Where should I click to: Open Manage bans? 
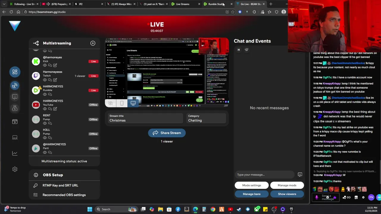coord(252,194)
